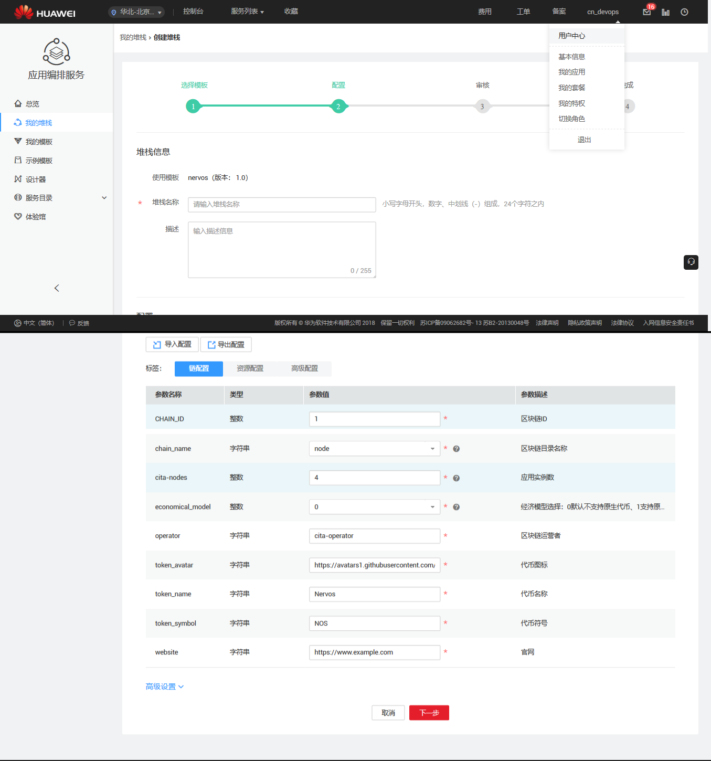Click help icon for chain_name
Viewport: 711px width, 761px height.
click(457, 449)
